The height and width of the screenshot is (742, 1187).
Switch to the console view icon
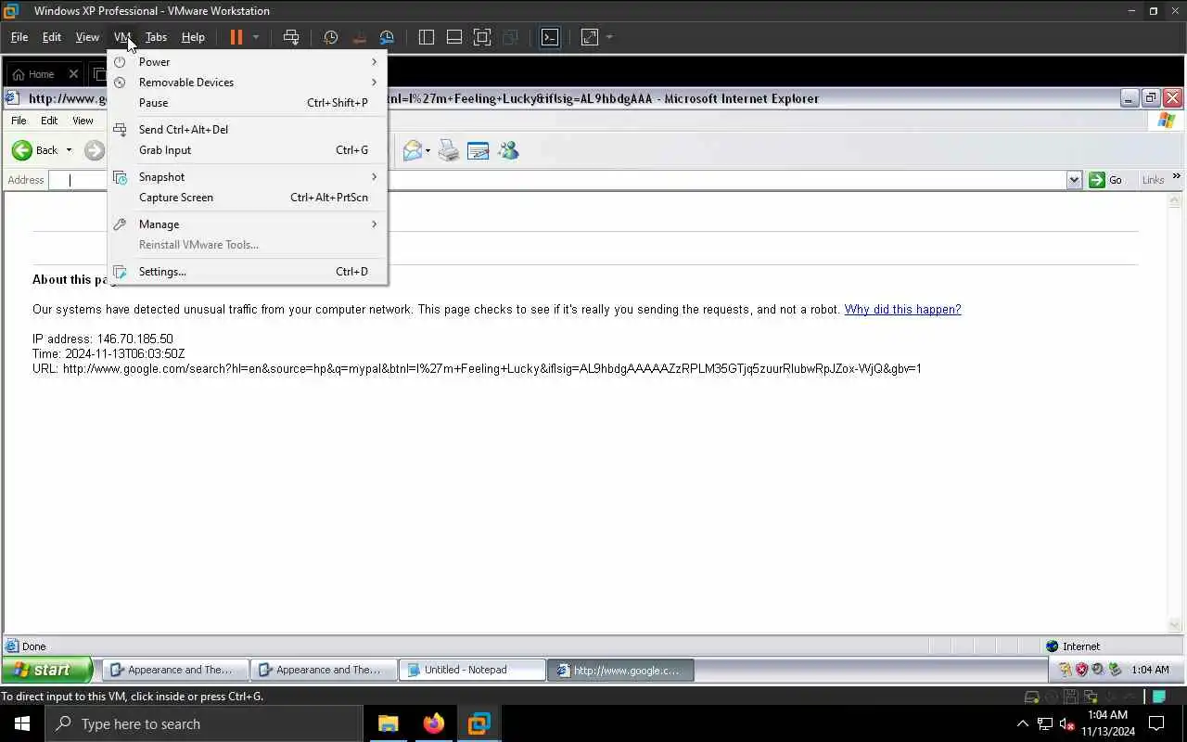click(x=550, y=37)
